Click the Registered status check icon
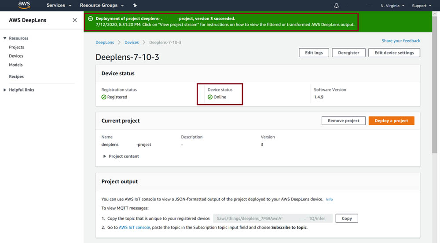This screenshot has height=243, width=440. point(104,97)
